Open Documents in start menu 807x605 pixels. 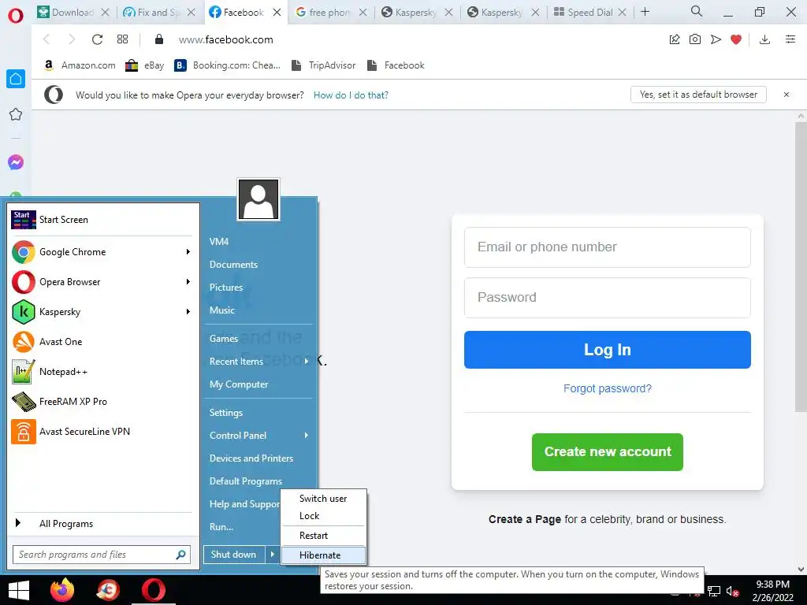click(233, 265)
